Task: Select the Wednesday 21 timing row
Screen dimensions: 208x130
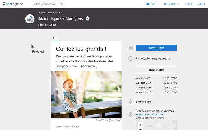Action: click(x=156, y=88)
